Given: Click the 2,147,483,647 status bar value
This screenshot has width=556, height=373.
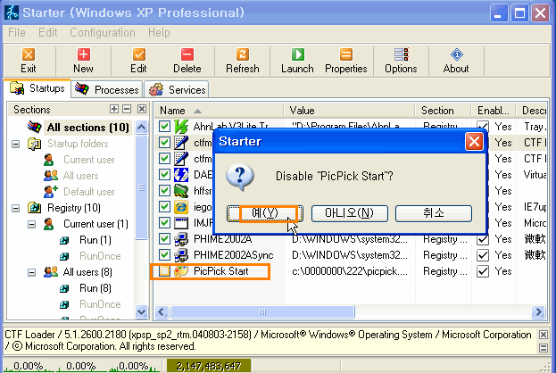Looking at the screenshot, I should coord(209,366).
